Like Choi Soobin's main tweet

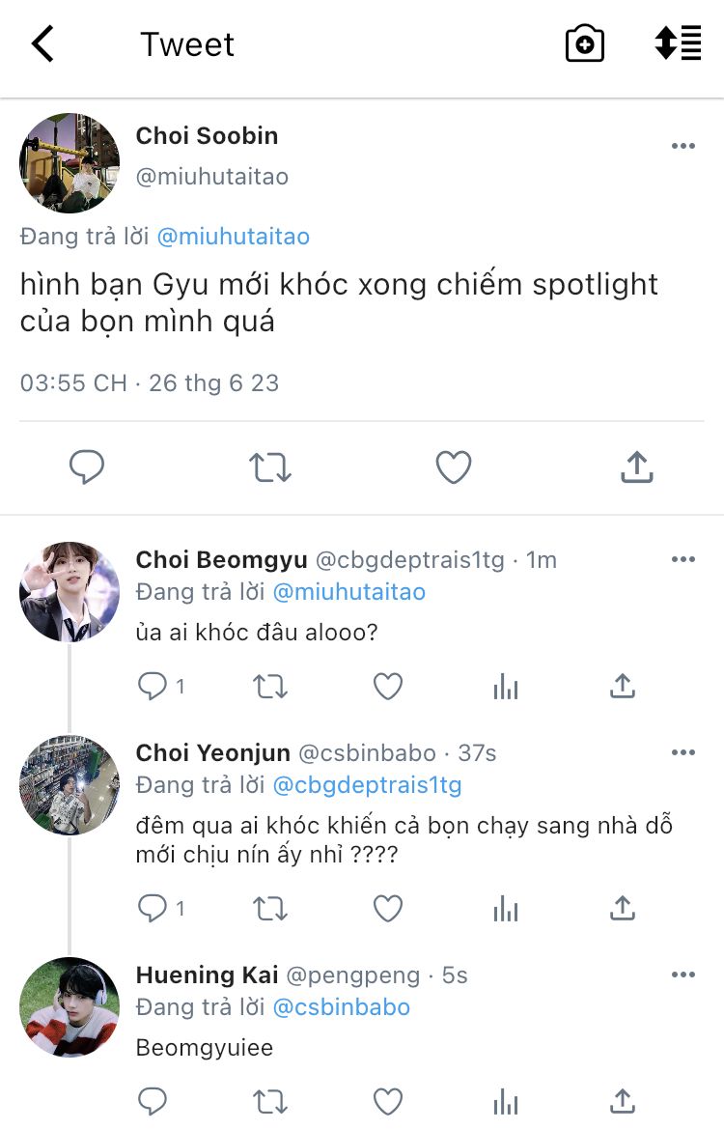click(x=453, y=468)
